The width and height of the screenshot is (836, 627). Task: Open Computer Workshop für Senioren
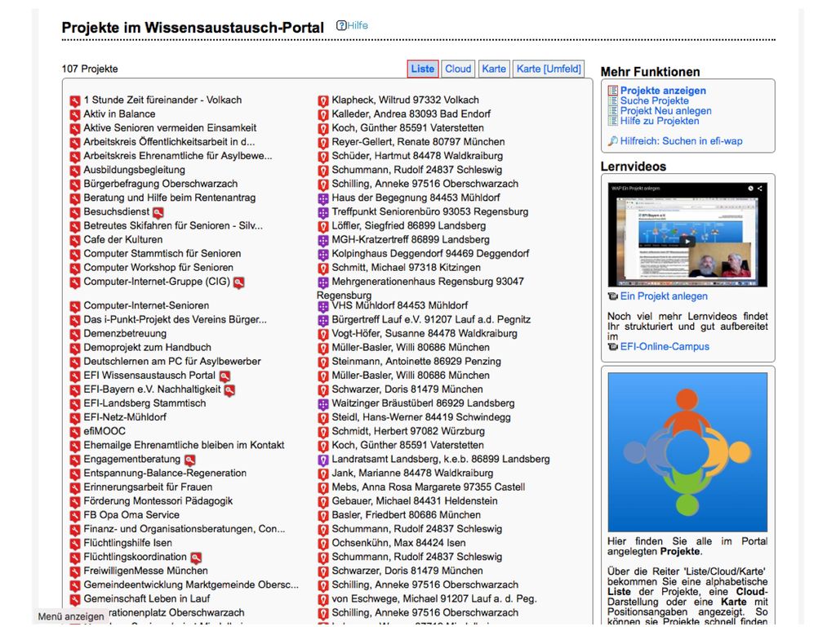pos(158,268)
